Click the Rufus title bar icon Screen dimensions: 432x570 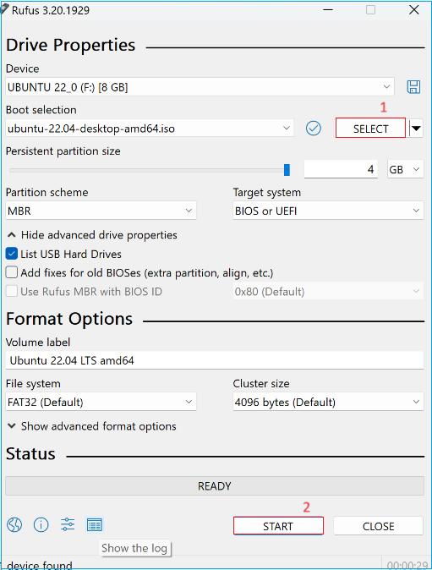(4, 9)
